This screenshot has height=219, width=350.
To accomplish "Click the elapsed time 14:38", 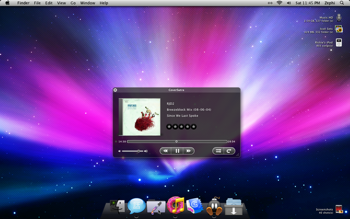I will (122, 141).
